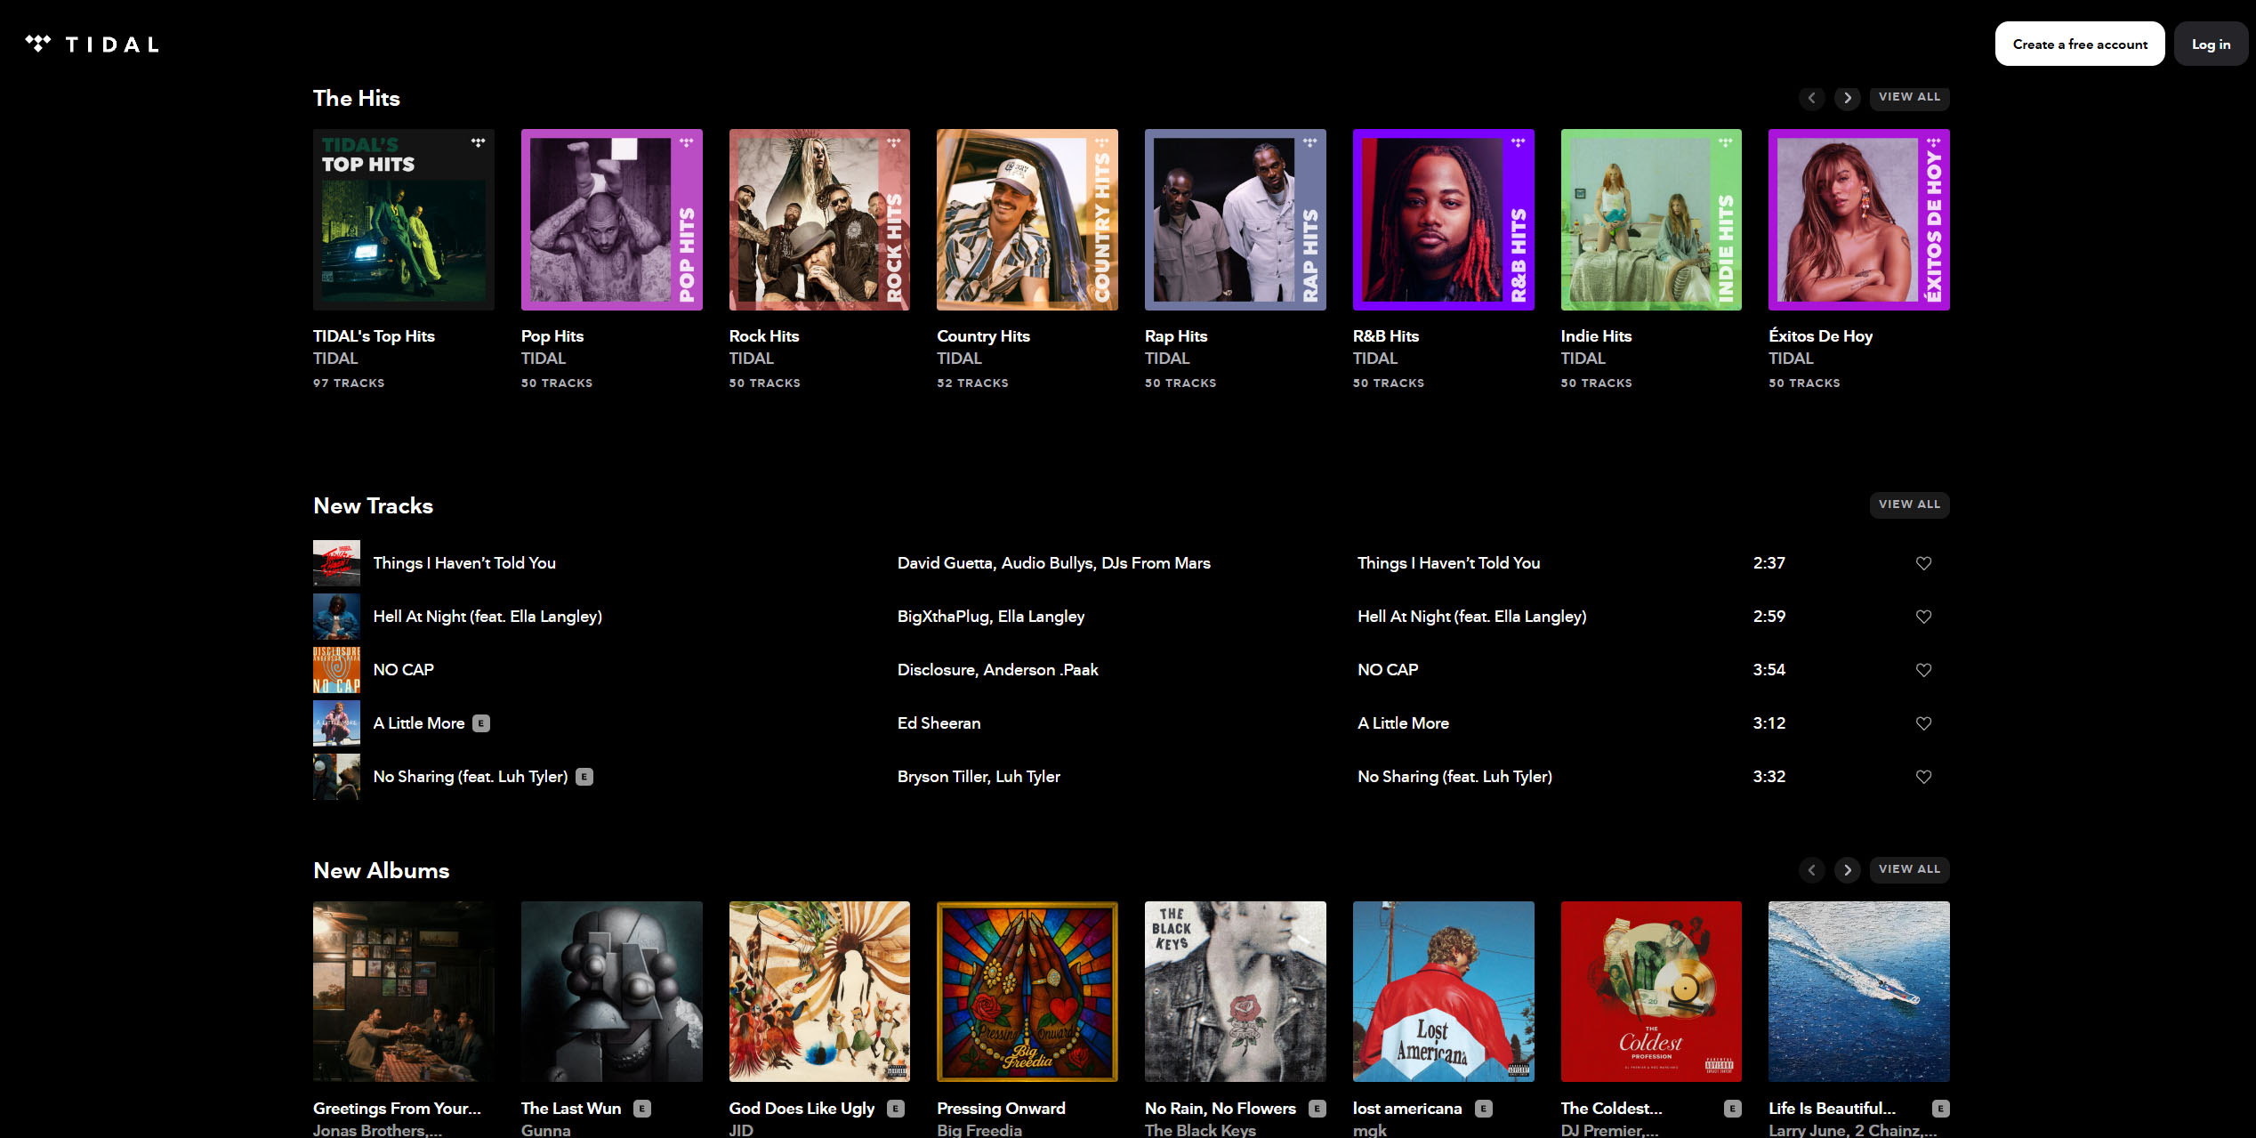This screenshot has height=1138, width=2256.
Task: Favorite Things I Haven't Told You track
Action: (x=1923, y=563)
